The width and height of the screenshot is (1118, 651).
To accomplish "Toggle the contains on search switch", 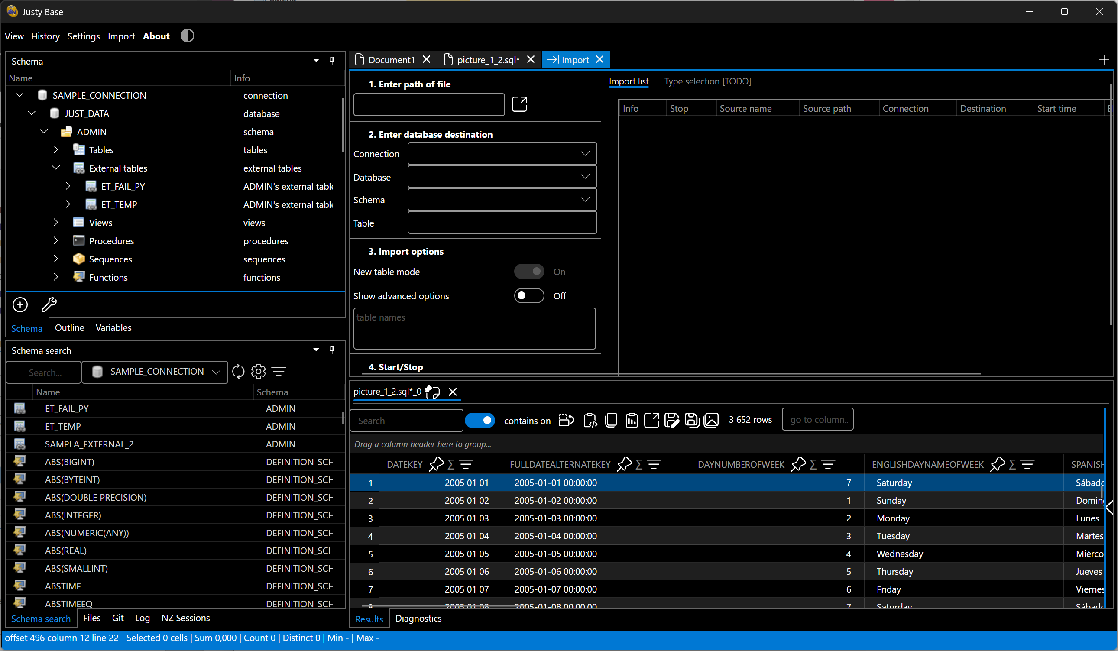I will (x=480, y=420).
